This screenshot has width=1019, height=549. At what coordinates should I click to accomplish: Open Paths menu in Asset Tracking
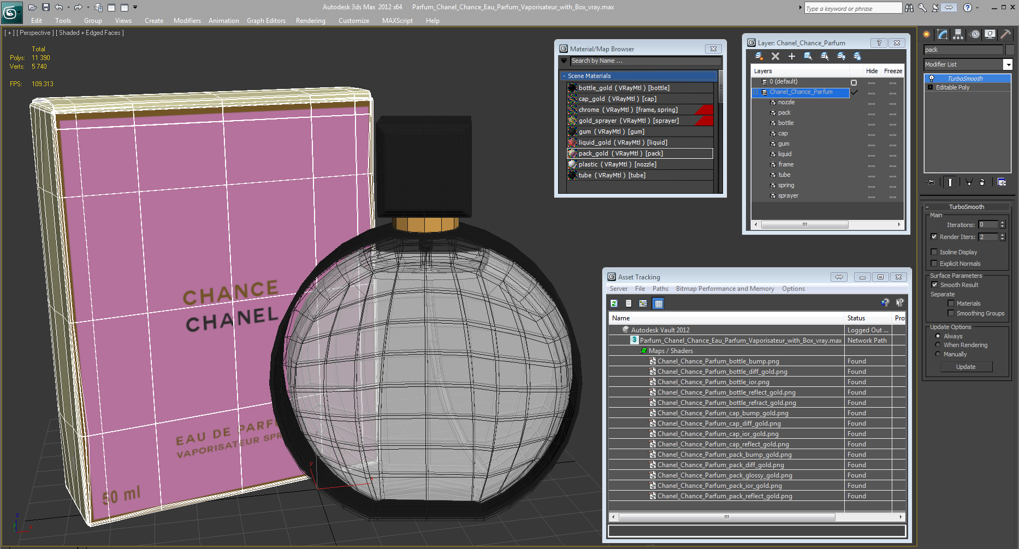[x=660, y=289]
